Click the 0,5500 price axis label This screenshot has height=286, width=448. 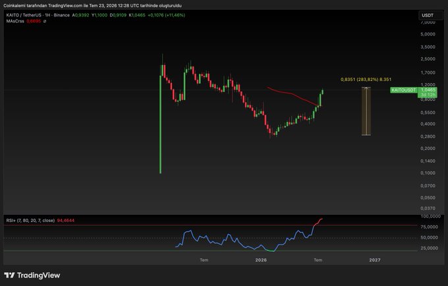click(428, 113)
